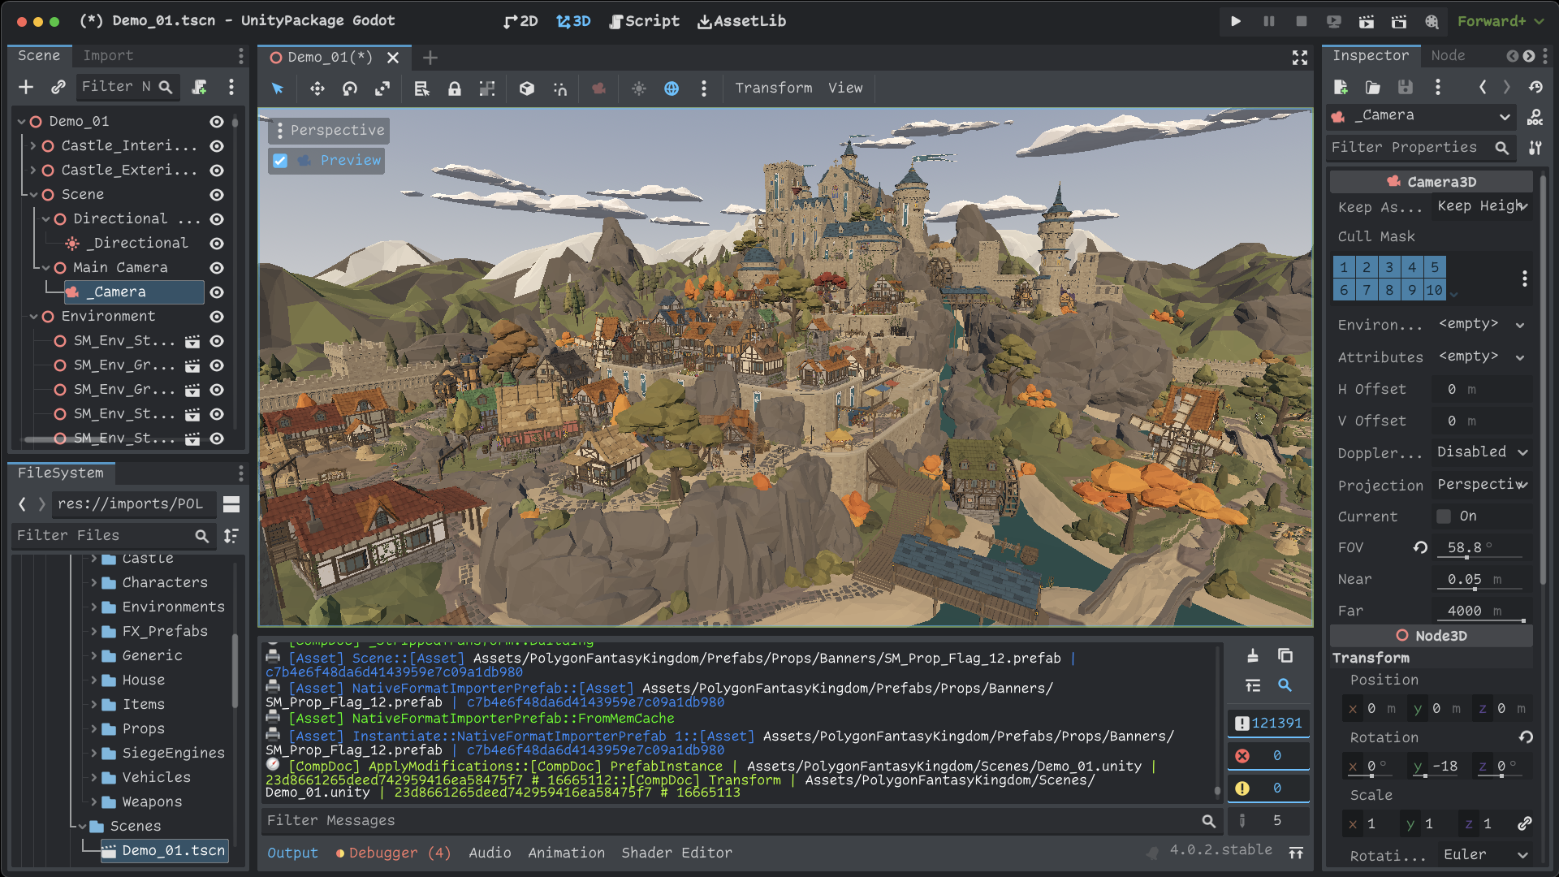Expand the Castle folder in FileSystem
The image size is (1559, 877).
[x=93, y=558]
